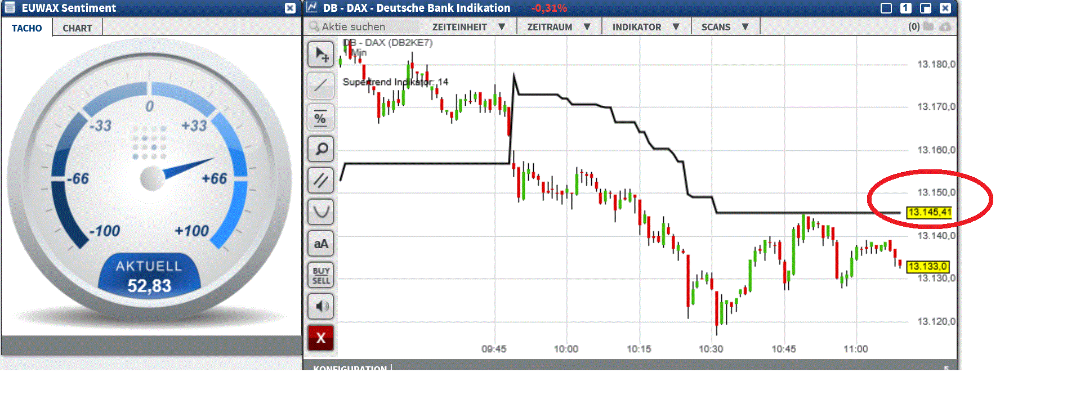
Task: Click the 13.180,0 price axis label
Action: point(936,64)
